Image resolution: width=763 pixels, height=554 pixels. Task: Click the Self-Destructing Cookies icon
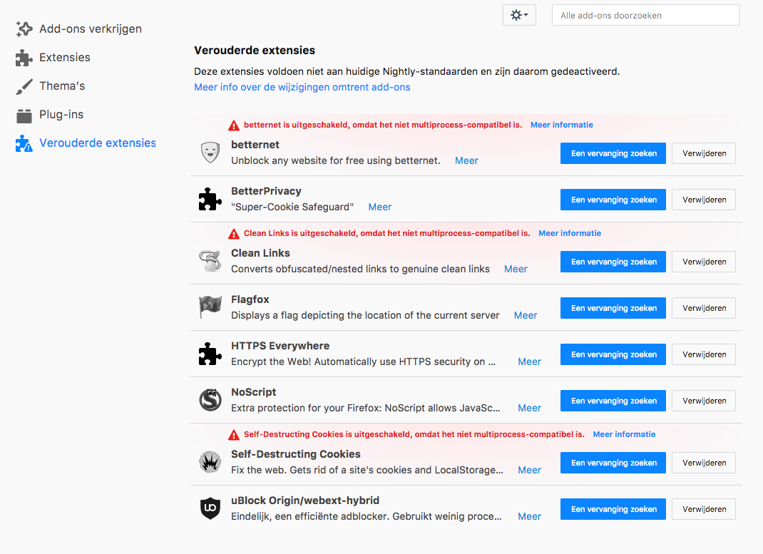210,462
